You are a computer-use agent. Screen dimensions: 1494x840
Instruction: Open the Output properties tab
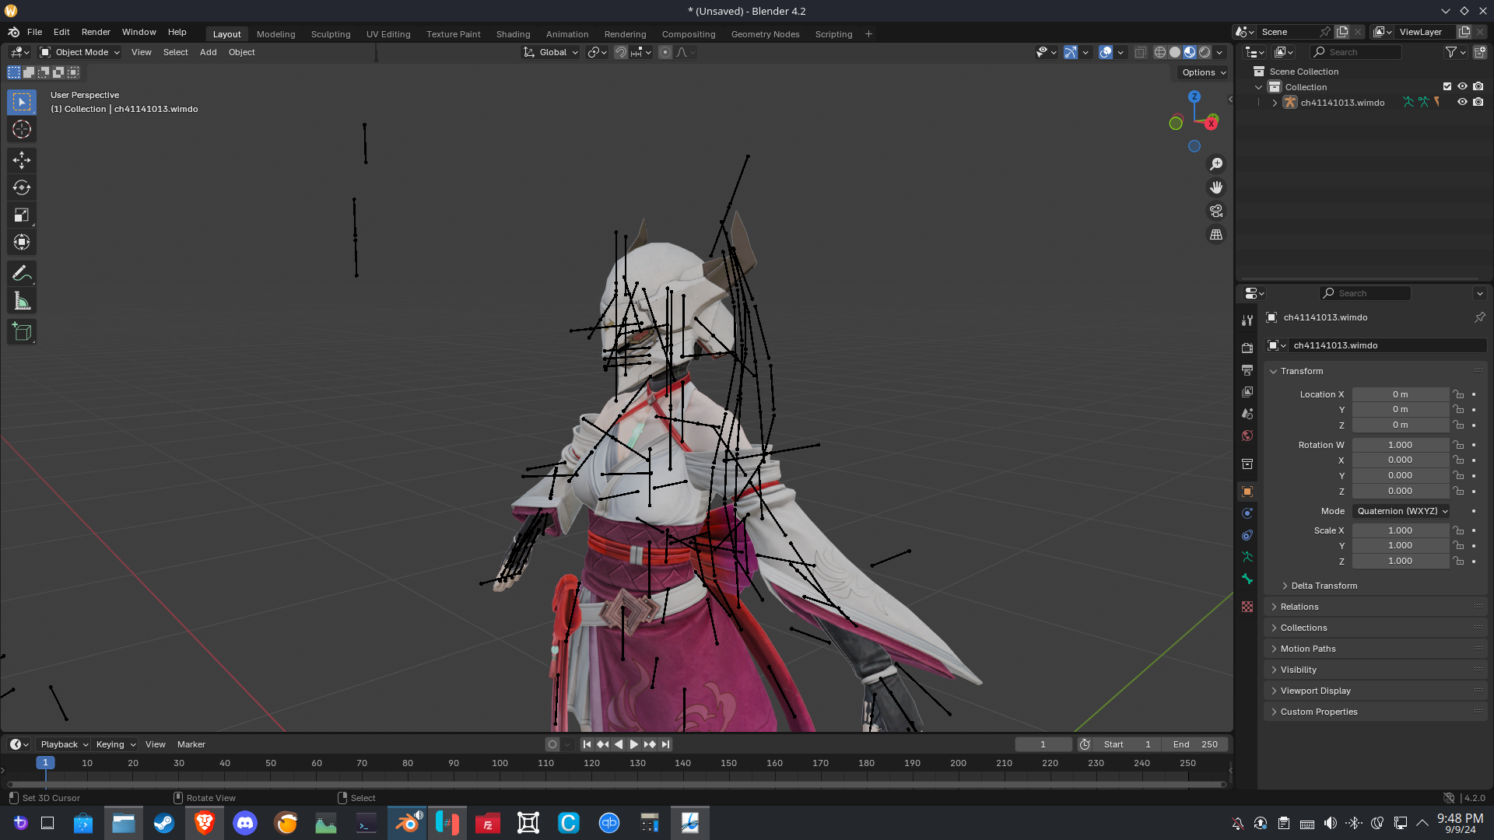click(1247, 369)
